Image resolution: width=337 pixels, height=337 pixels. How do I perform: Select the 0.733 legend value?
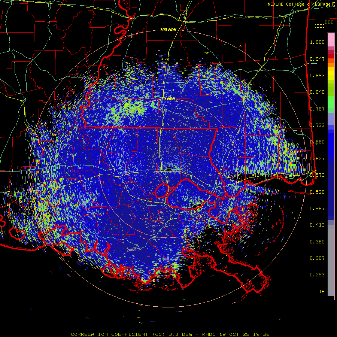[317, 125]
